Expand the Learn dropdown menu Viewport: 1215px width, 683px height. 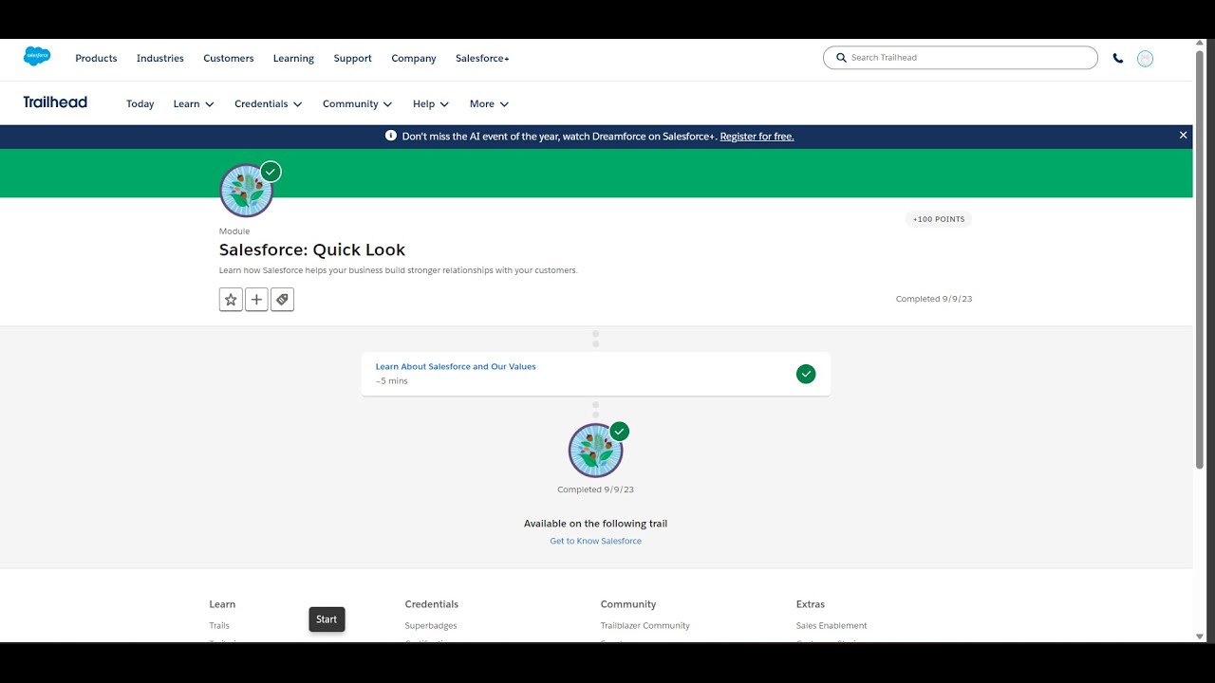coord(194,104)
